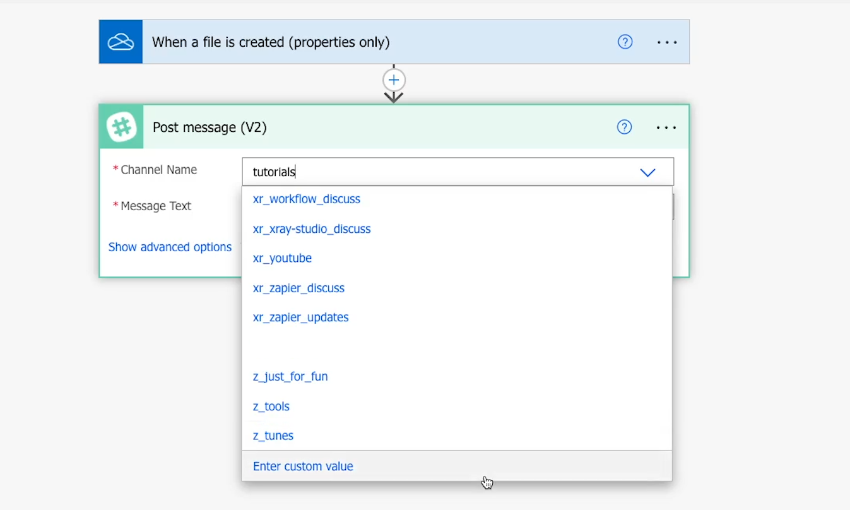Click the Slack Post message icon
Image resolution: width=850 pixels, height=510 pixels.
(122, 127)
